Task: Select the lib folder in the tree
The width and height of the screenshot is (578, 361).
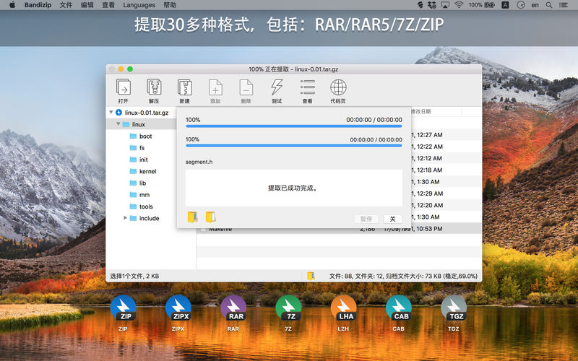Action: [142, 183]
